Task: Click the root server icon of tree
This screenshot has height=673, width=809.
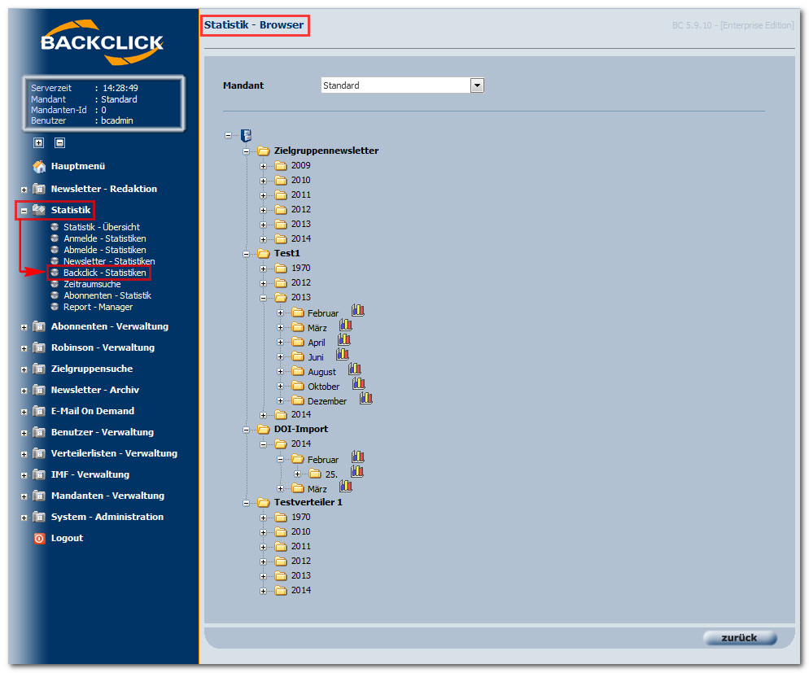Action: [x=246, y=136]
